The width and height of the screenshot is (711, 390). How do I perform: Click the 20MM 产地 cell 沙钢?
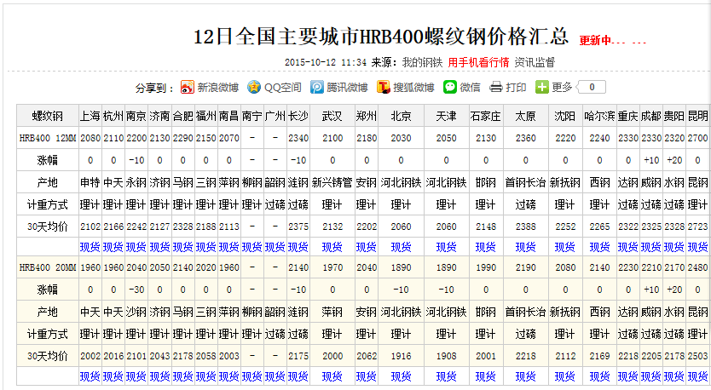136,313
